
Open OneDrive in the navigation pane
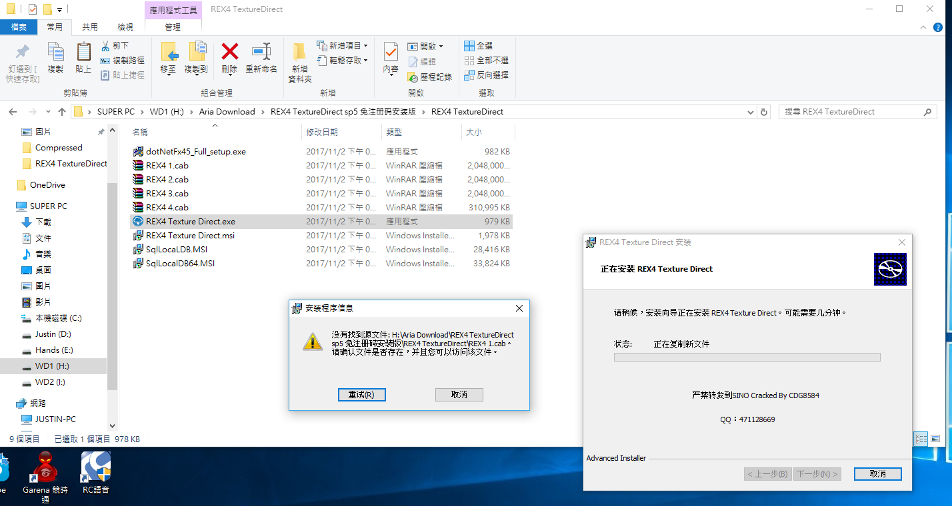pos(47,185)
